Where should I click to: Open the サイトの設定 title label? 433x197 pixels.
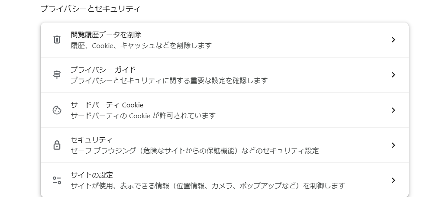click(92, 175)
